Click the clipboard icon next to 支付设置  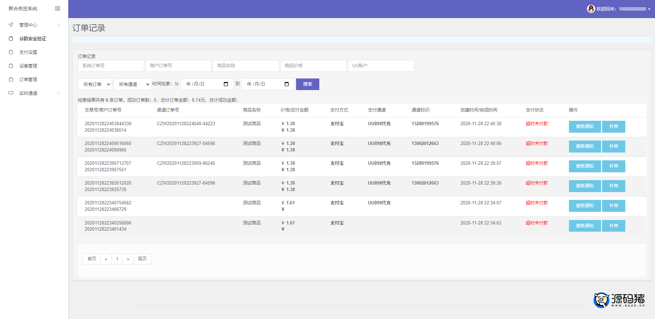tap(11, 52)
